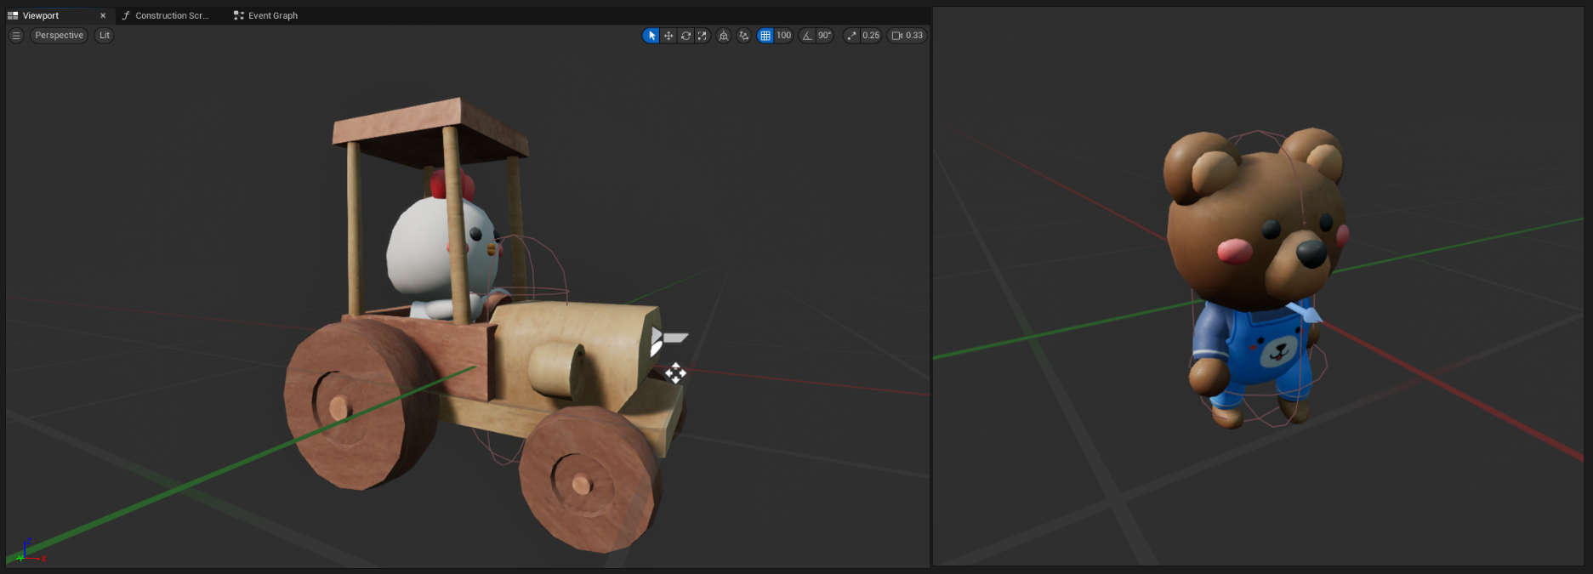Click the camera speed icon
Viewport: 1593px width, 574px height.
click(896, 36)
